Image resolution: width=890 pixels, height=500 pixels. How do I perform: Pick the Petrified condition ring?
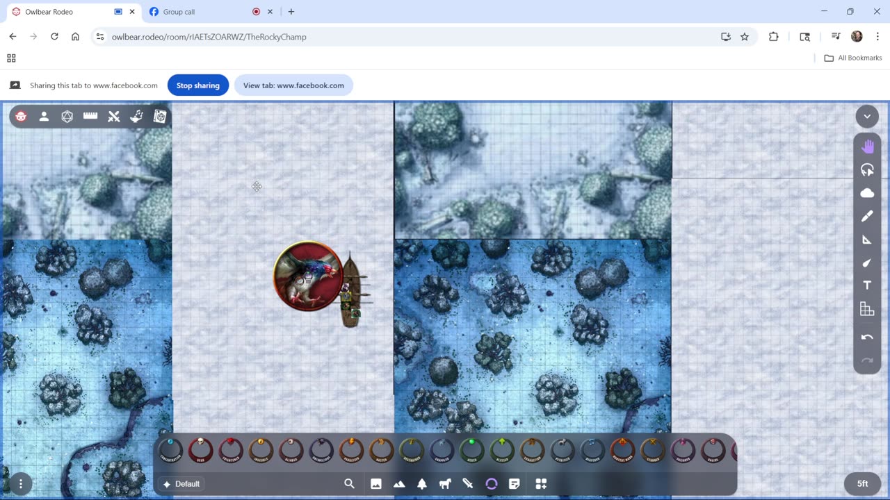pos(563,451)
